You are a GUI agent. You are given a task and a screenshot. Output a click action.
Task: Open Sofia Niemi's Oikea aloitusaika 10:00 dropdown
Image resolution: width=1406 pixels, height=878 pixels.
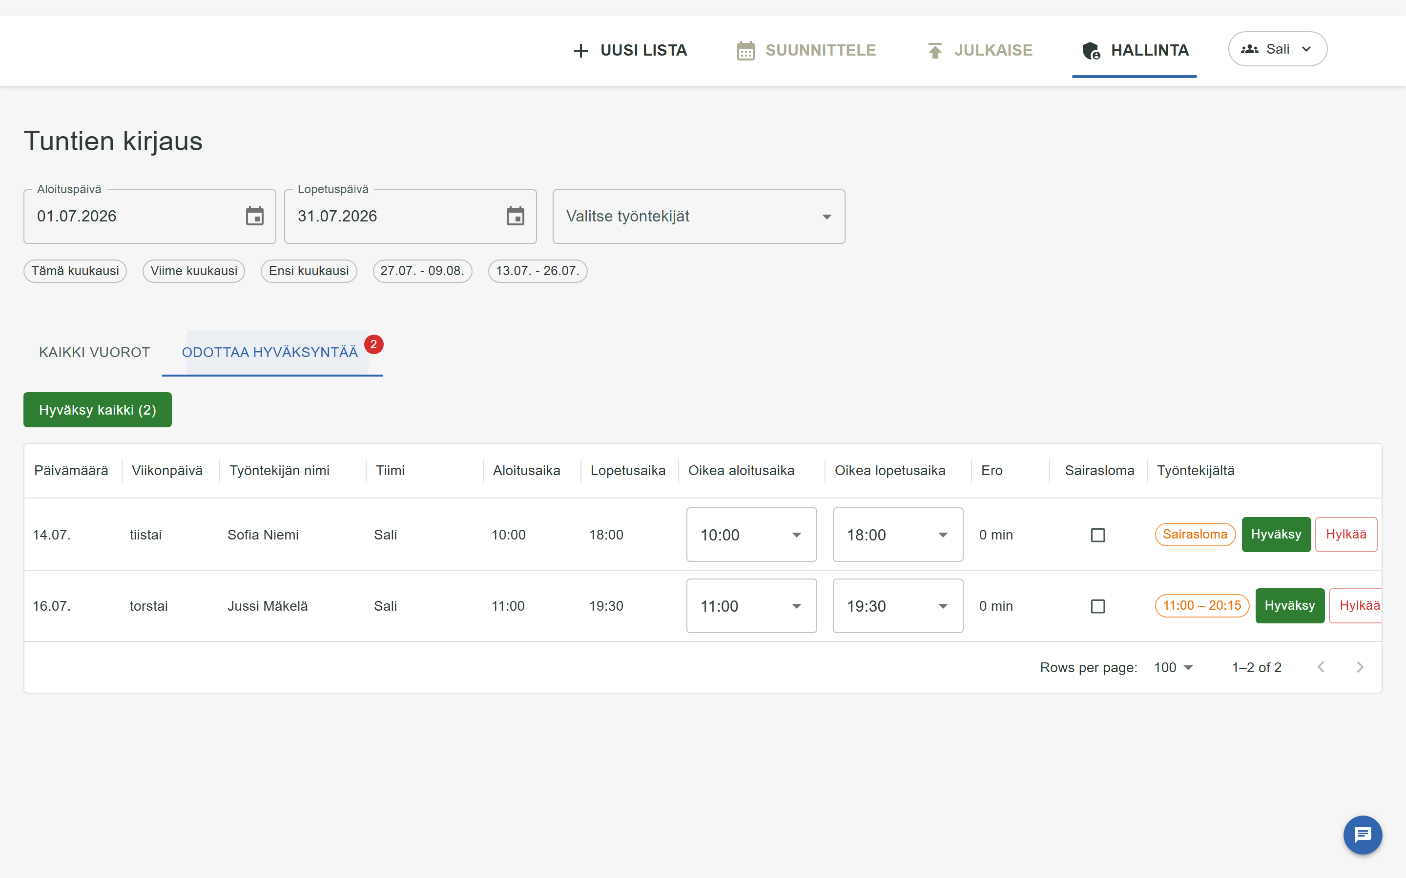tap(751, 535)
